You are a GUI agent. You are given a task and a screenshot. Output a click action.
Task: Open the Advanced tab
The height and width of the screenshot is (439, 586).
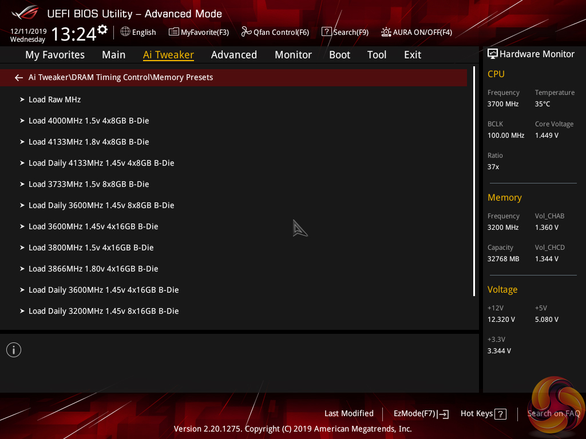pos(234,55)
